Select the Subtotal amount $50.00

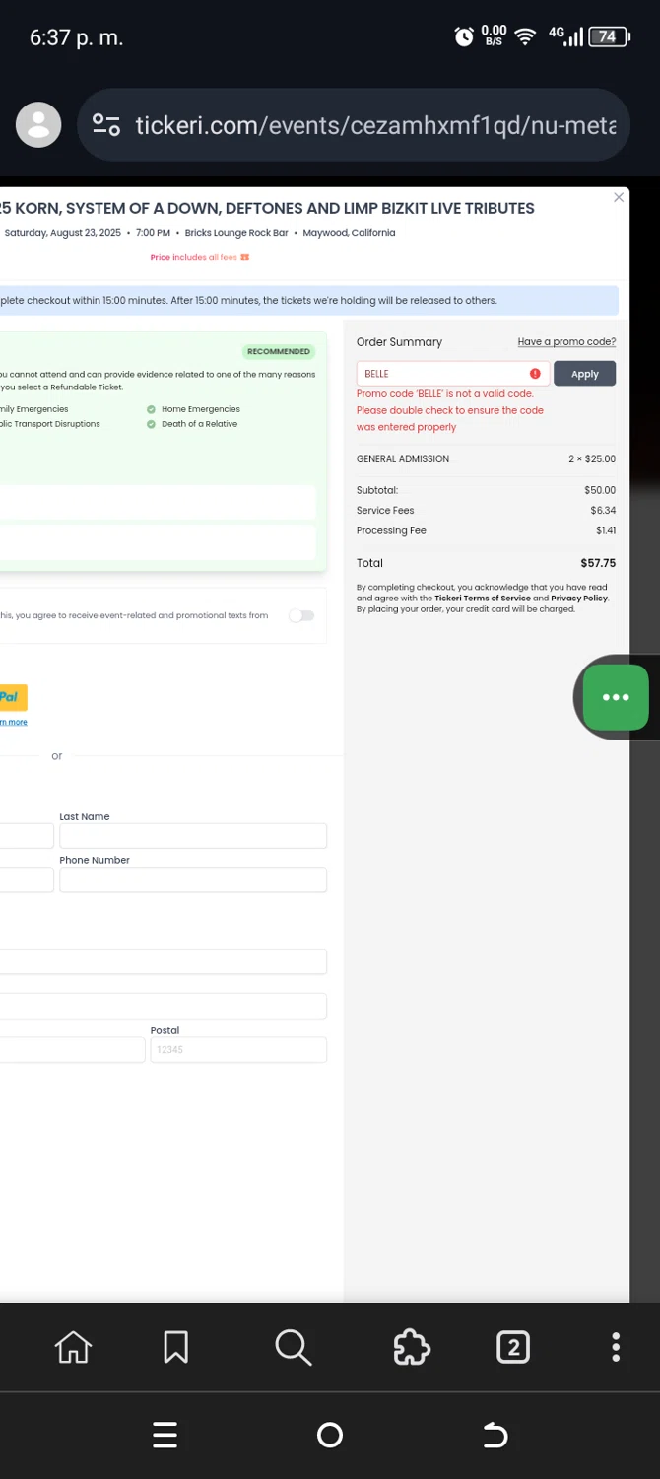600,490
